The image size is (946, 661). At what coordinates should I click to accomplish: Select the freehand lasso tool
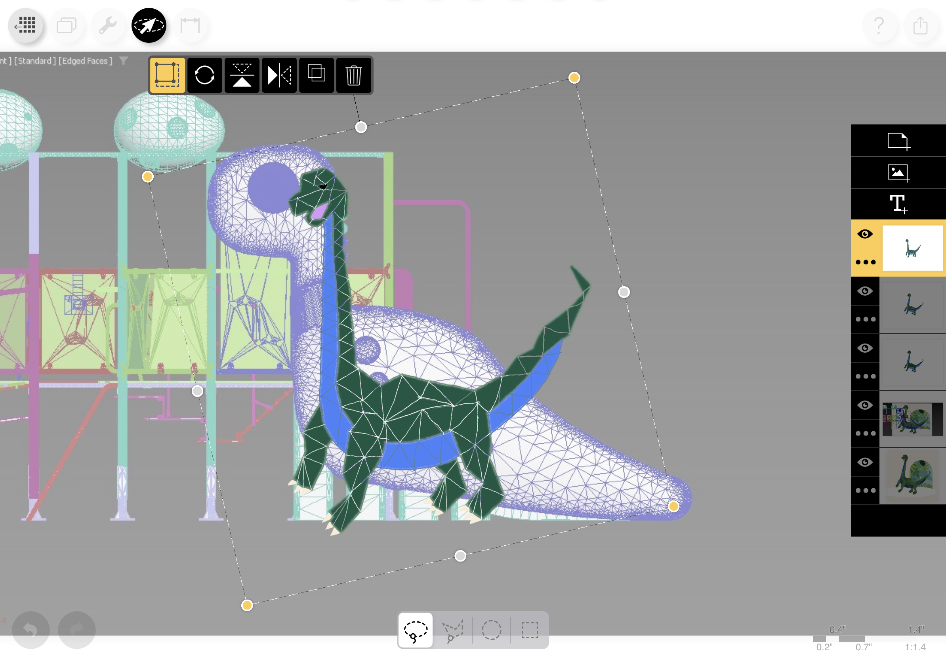(x=415, y=630)
